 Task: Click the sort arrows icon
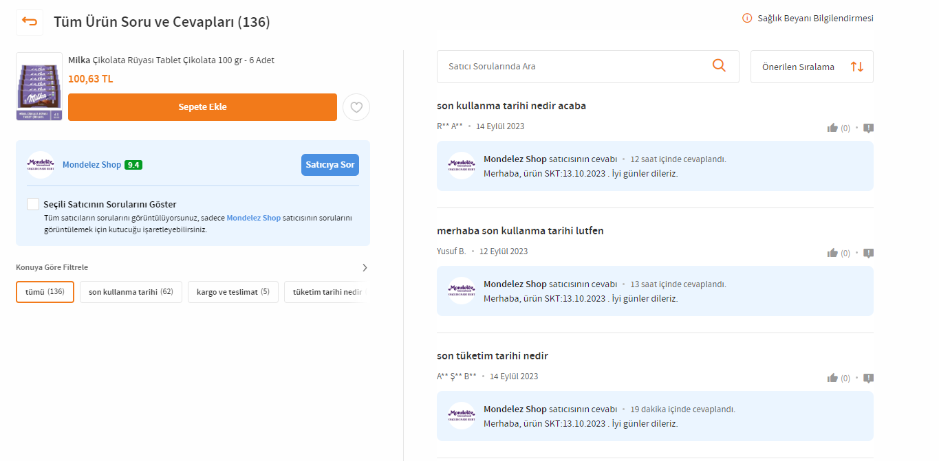point(857,67)
